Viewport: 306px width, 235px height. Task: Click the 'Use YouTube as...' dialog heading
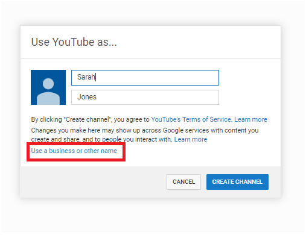click(74, 42)
